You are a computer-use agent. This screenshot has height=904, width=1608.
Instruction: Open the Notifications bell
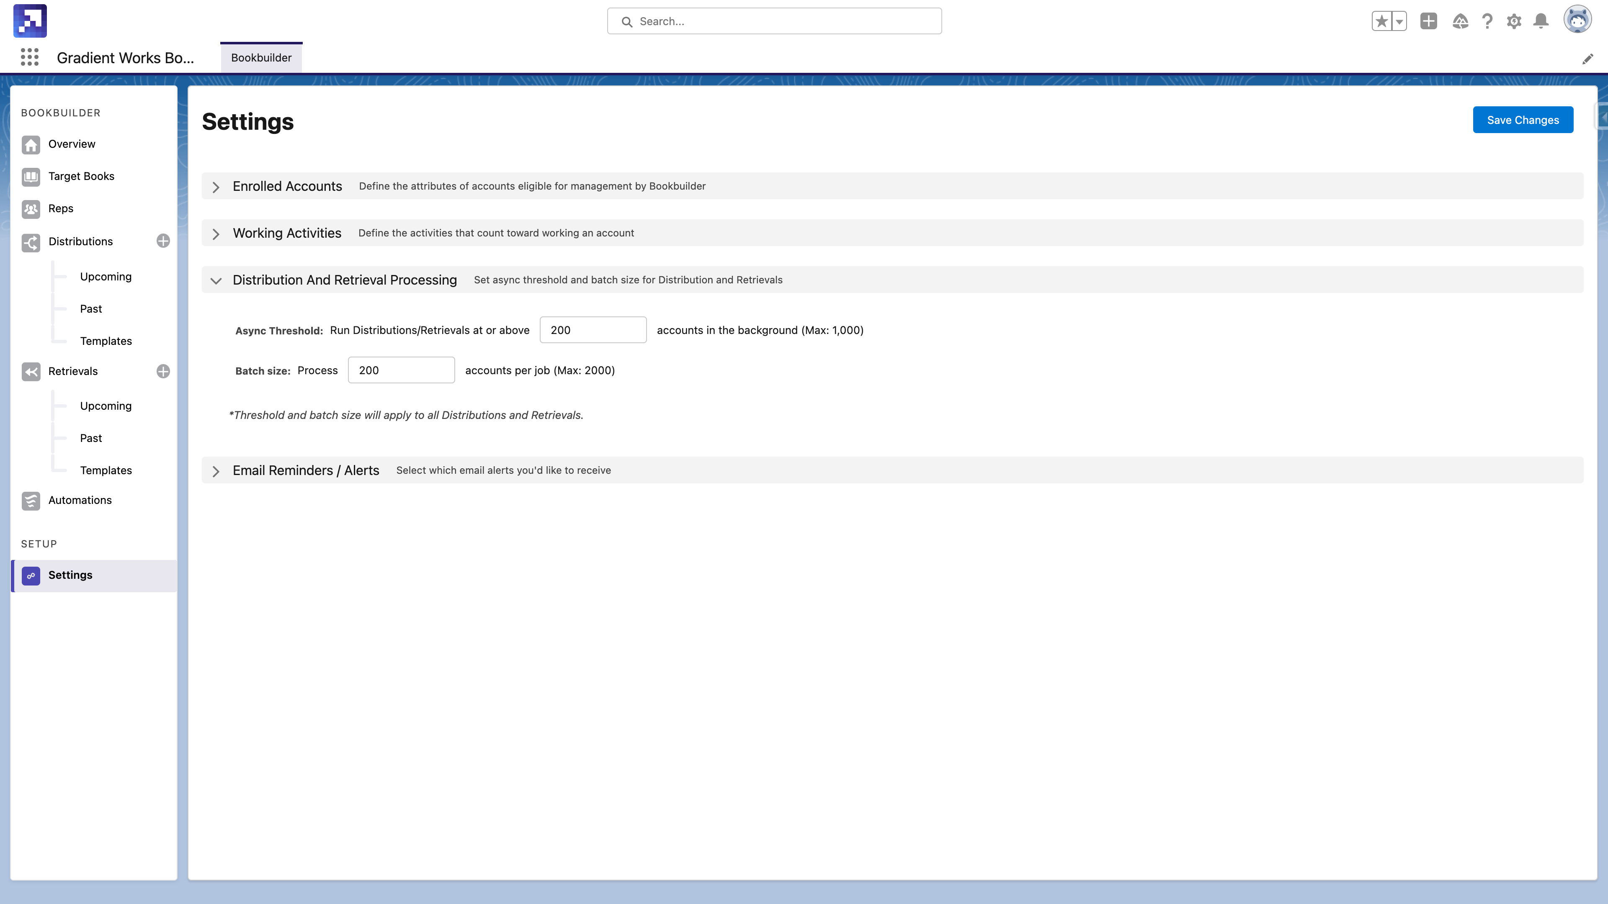tap(1541, 21)
